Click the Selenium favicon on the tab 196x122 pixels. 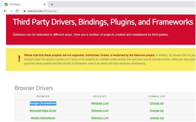click(6, 5)
